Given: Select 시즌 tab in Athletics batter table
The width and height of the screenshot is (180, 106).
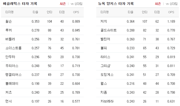Looking at the screenshot, I should [x=63, y=4].
